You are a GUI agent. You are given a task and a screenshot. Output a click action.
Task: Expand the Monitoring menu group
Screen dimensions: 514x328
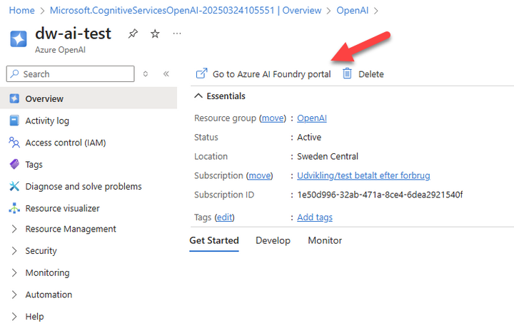coord(47,273)
